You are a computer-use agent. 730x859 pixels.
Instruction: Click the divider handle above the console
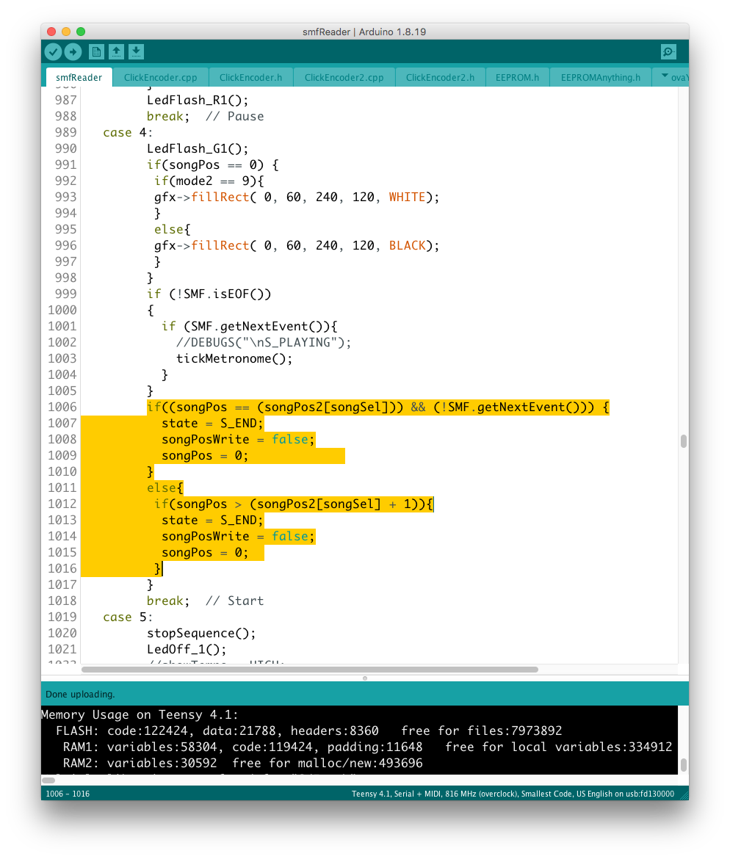pos(365,678)
